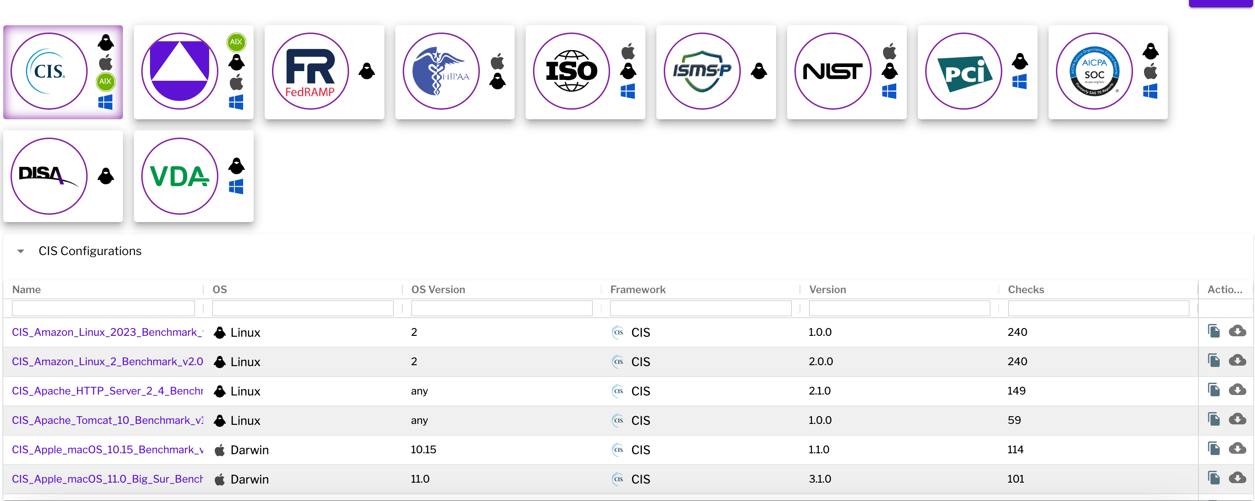Focus the Name filter field
This screenshot has width=1255, height=501.
pos(103,308)
